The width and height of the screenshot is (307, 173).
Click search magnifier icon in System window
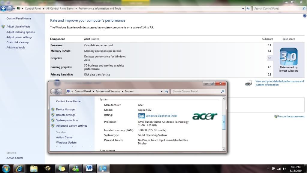(223, 91)
